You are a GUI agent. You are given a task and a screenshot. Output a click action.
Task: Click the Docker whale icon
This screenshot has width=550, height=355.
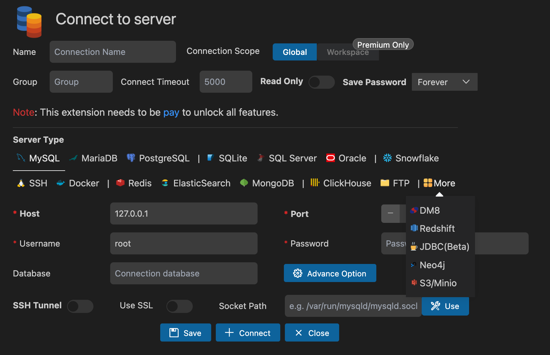coord(61,183)
